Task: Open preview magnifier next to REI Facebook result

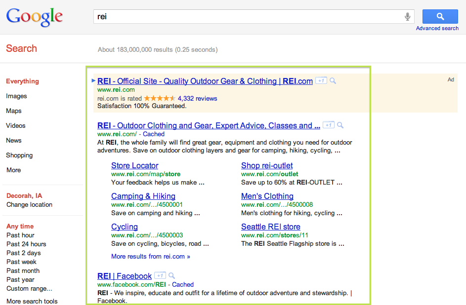Action: 172,276
